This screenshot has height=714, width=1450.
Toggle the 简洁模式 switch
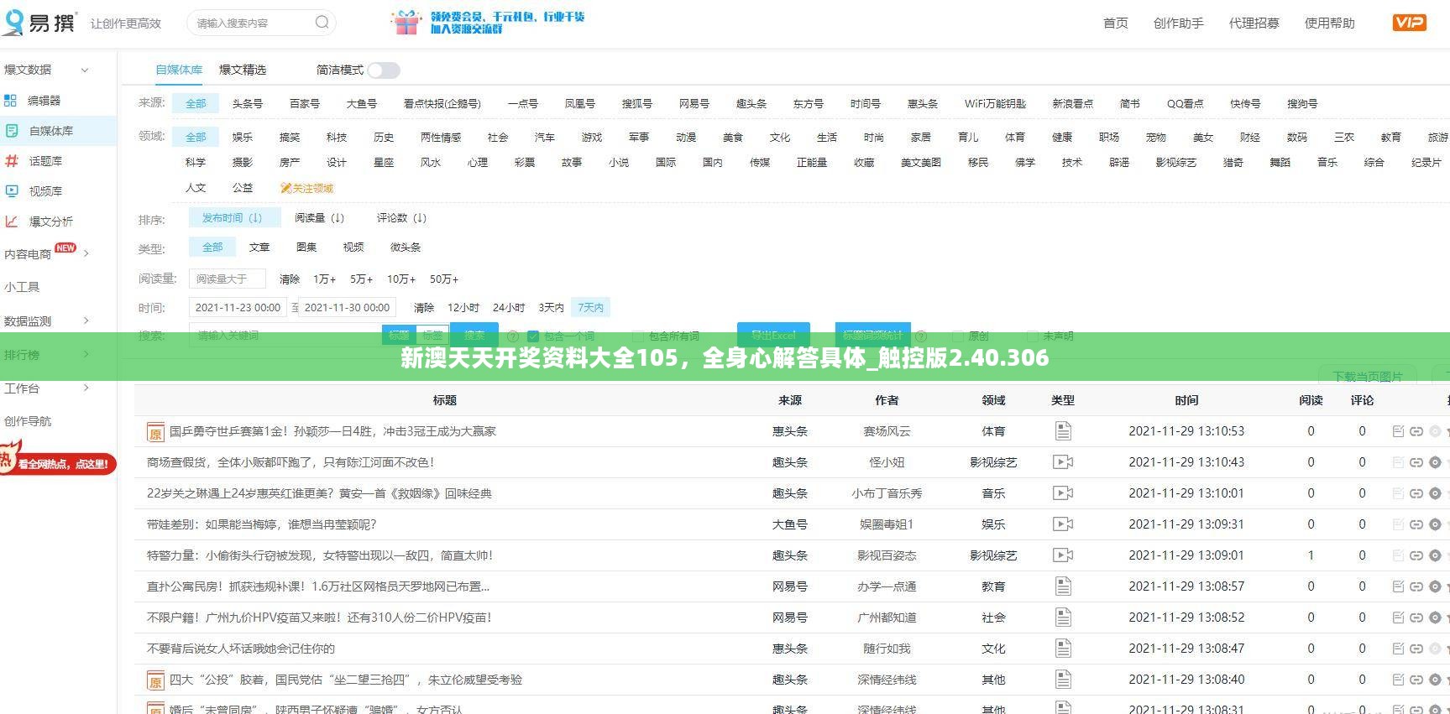383,70
